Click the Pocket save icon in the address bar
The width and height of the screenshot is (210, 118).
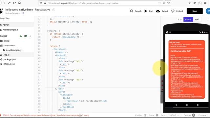(x=164, y=3)
